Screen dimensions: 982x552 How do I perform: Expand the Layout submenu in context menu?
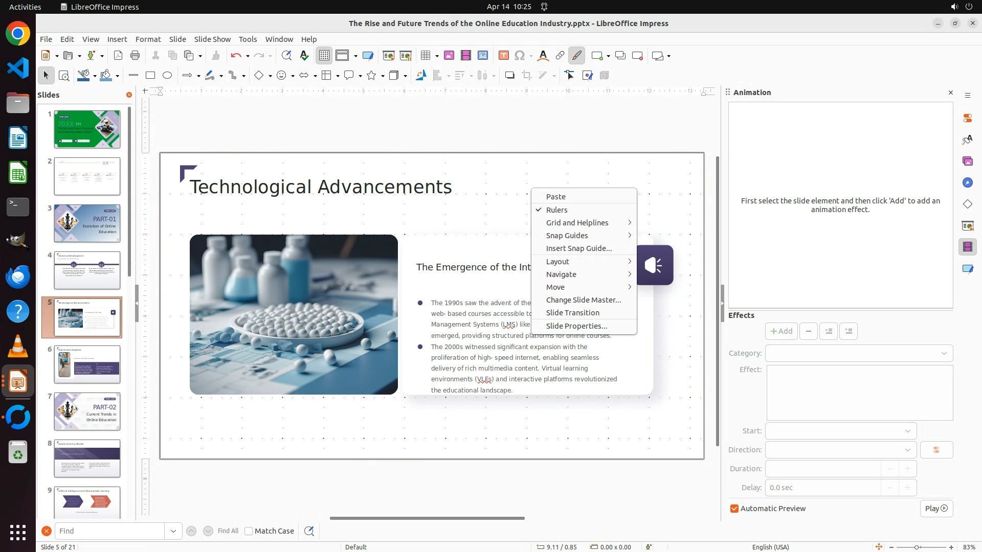(x=557, y=262)
